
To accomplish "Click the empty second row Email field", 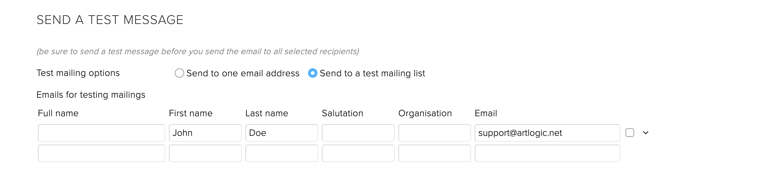I will 547,153.
